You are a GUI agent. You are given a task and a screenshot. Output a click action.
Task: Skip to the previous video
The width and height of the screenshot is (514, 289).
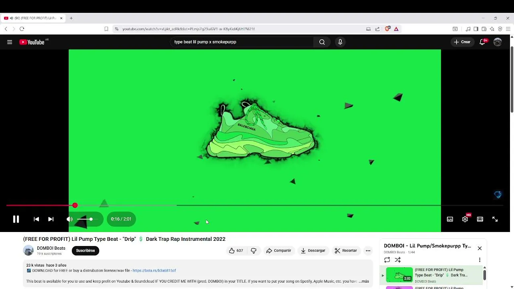point(36,219)
